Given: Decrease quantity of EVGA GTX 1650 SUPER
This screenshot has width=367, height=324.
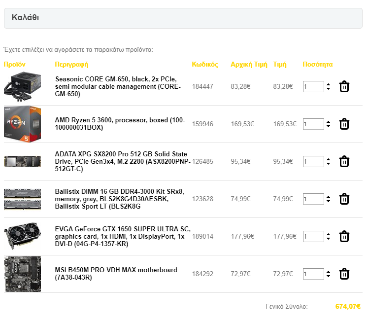Looking at the screenshot, I should click(x=328, y=239).
